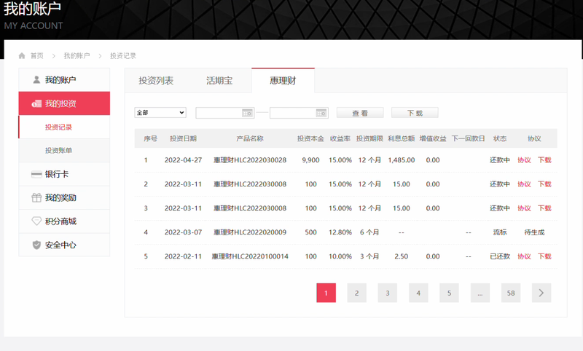Viewport: 583px width, 351px height.
Task: Click 已还款 status in row 5
Action: point(500,256)
